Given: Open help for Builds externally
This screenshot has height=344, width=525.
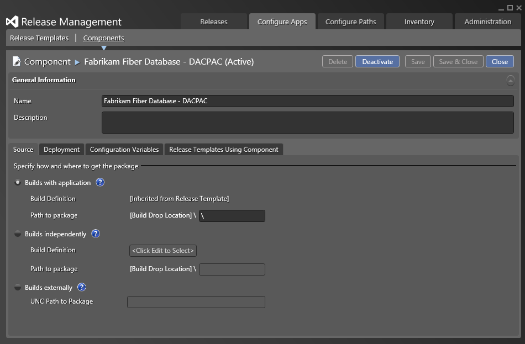Looking at the screenshot, I should [x=82, y=287].
